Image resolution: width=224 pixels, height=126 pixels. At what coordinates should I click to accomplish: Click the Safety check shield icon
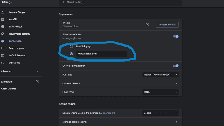[x=3, y=26]
